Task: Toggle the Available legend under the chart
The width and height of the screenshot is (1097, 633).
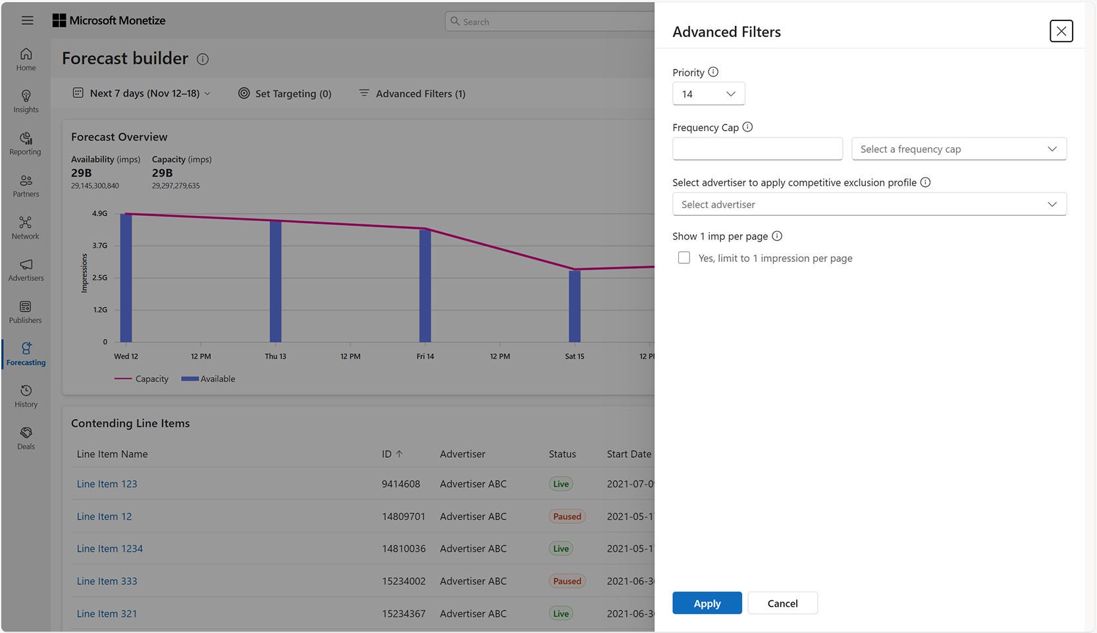Action: [x=208, y=378]
